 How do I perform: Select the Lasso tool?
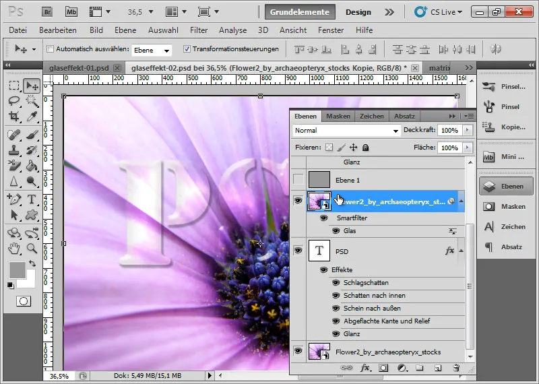point(13,101)
